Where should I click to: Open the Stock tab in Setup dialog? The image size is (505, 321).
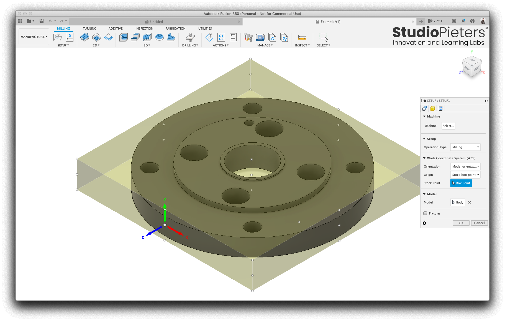[x=432, y=108]
